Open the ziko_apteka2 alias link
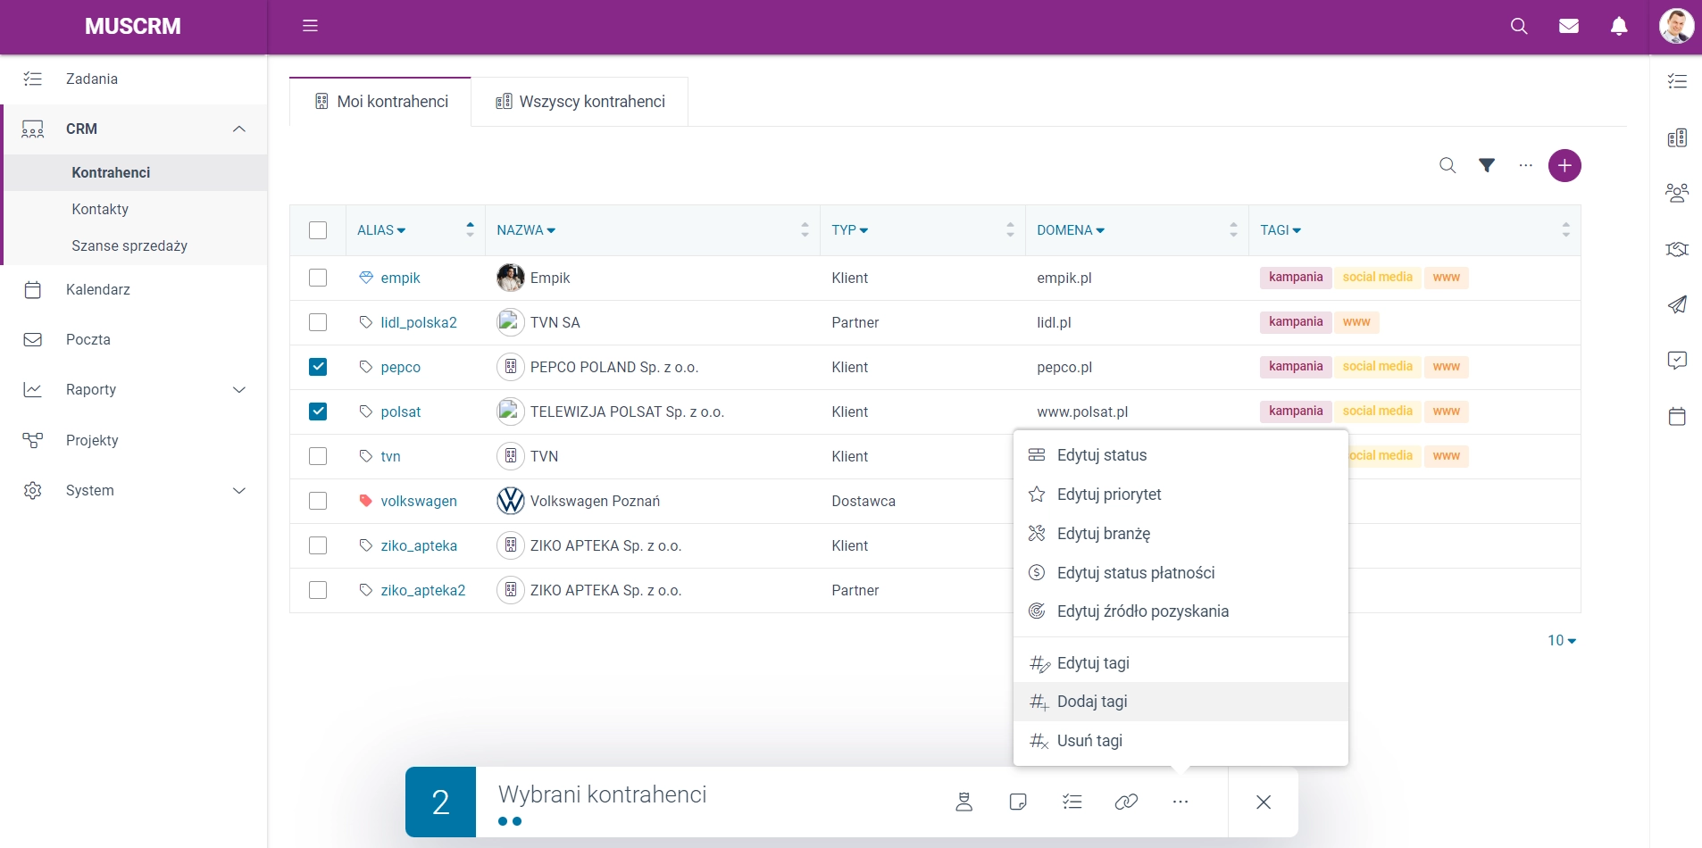1702x848 pixels. [422, 590]
